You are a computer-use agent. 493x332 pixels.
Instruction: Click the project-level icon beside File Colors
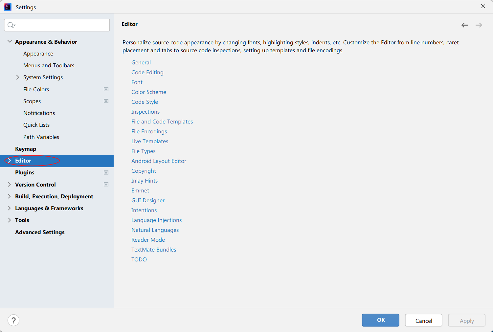tap(106, 89)
